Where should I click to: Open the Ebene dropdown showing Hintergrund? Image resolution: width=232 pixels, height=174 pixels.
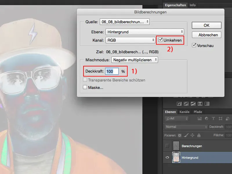click(x=145, y=32)
